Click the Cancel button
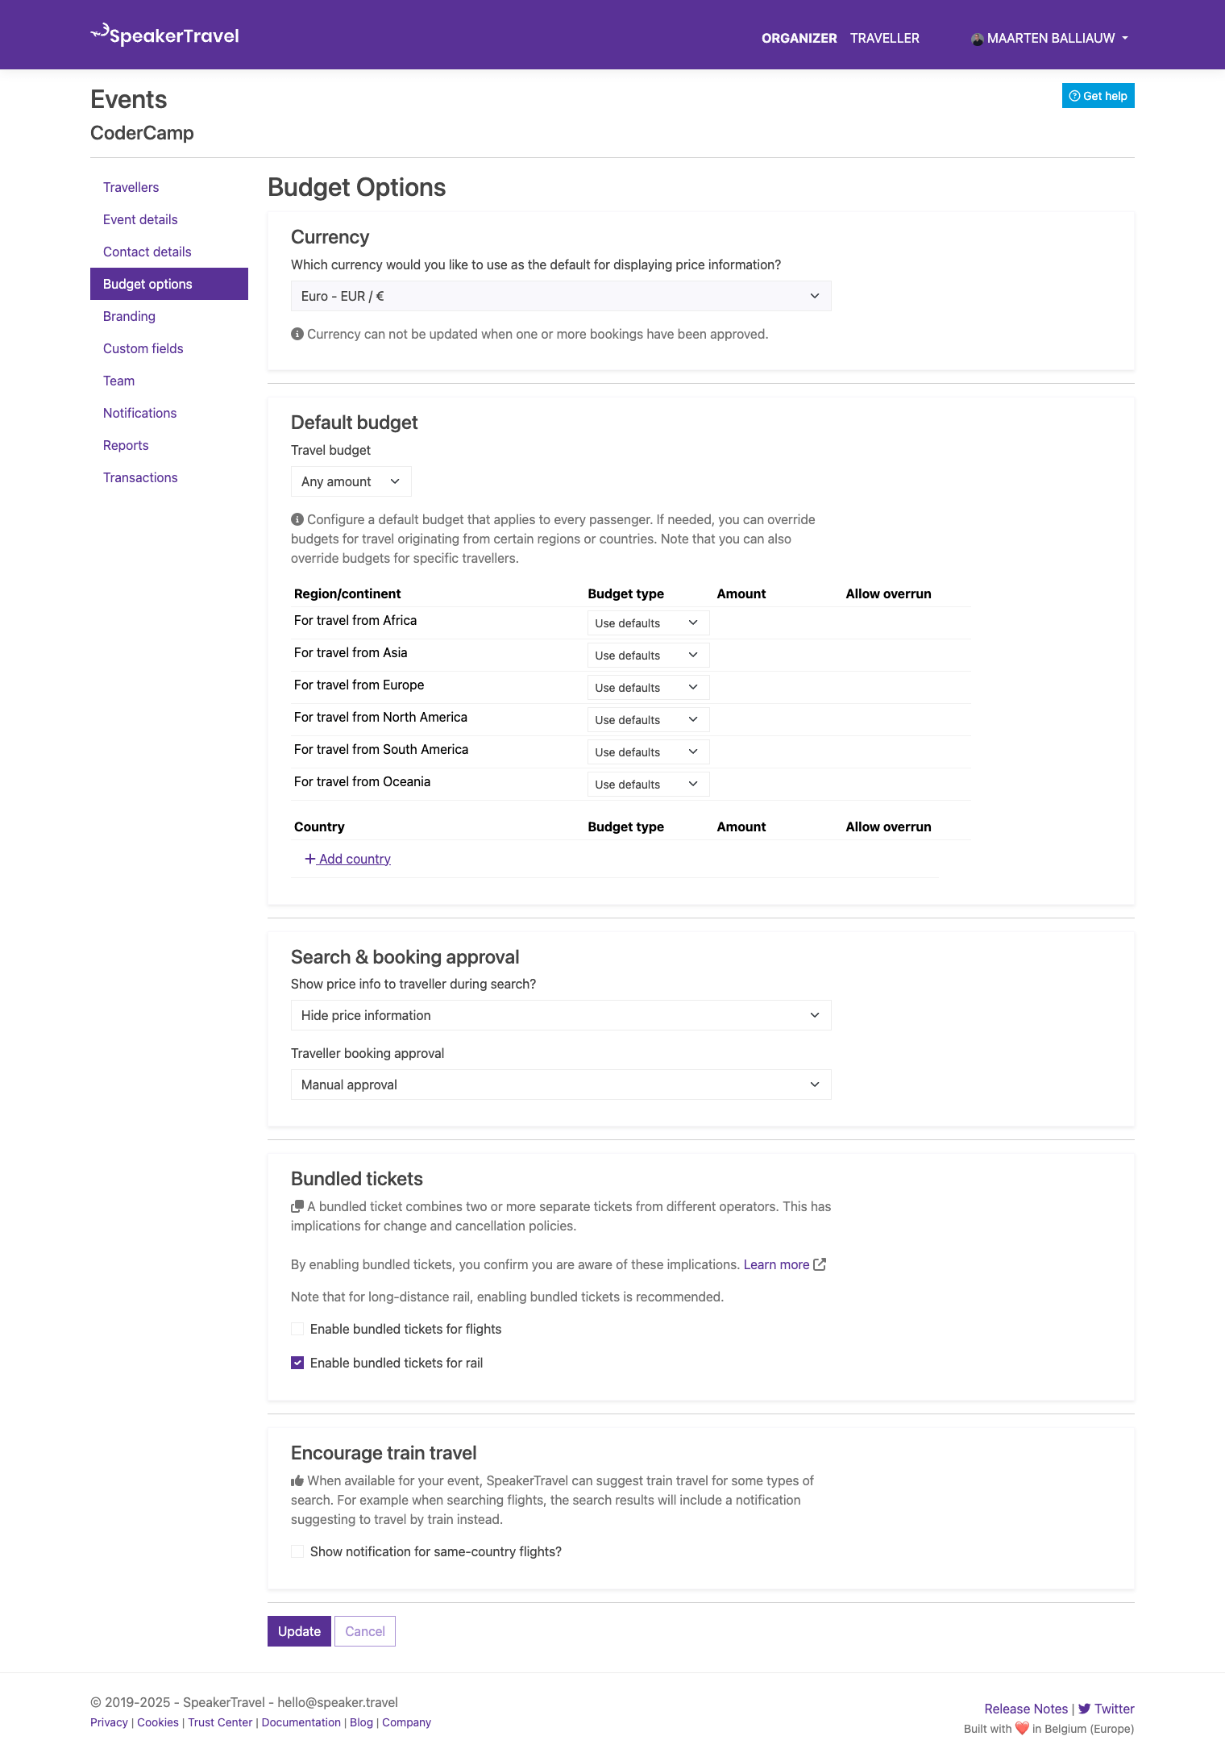The width and height of the screenshot is (1225, 1757). (365, 1631)
